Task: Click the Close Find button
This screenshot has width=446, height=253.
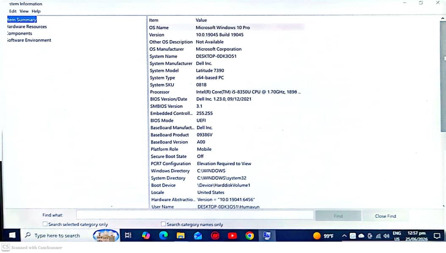Action: [x=385, y=216]
